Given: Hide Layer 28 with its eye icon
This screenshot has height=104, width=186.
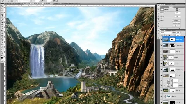Looking at the screenshot, I should [161, 64].
